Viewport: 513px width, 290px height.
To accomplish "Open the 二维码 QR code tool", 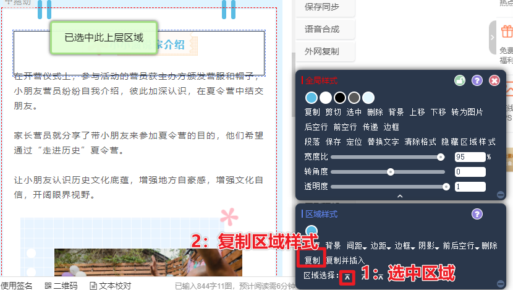I will [x=61, y=286].
